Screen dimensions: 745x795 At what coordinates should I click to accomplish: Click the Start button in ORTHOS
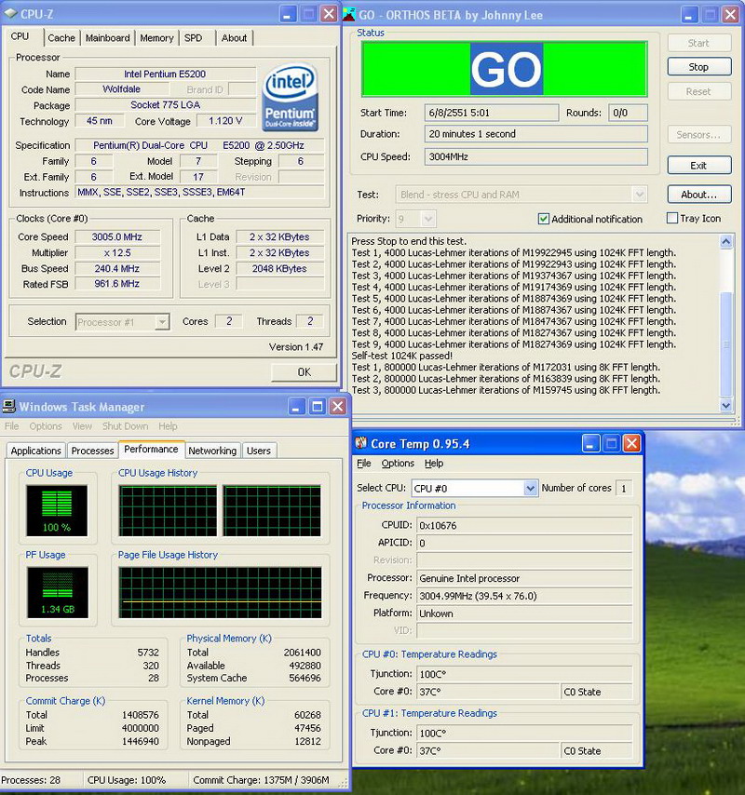coord(698,43)
